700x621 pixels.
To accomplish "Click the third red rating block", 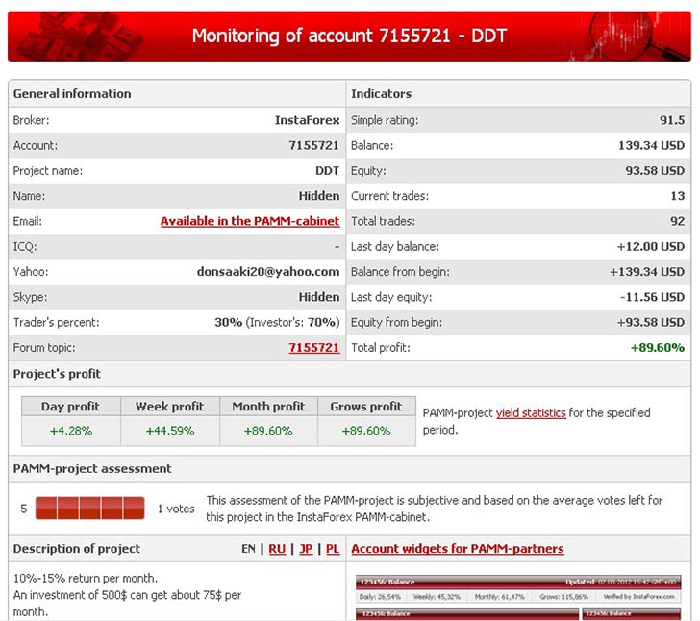I will point(90,508).
